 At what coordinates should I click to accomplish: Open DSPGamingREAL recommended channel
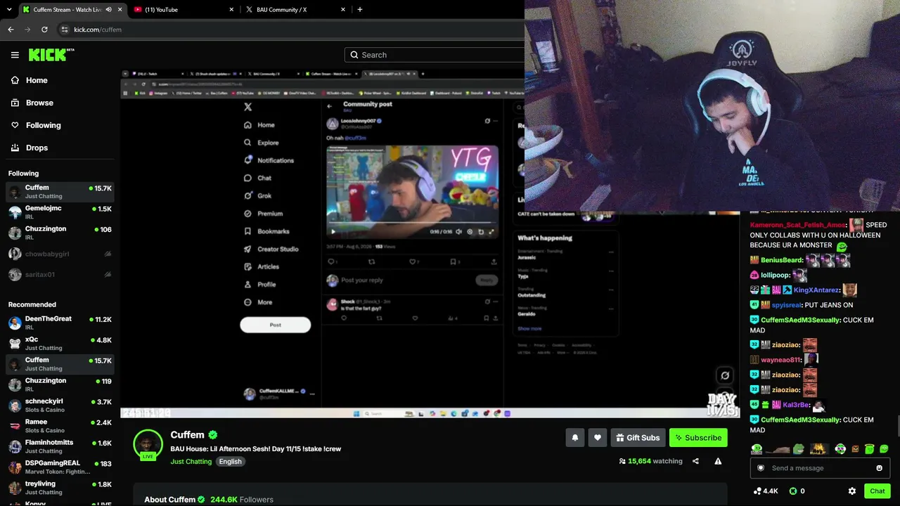click(x=60, y=467)
